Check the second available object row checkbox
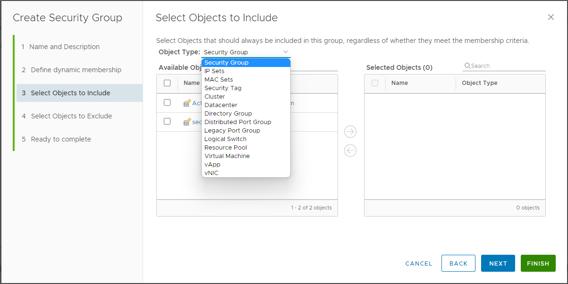 click(x=167, y=121)
